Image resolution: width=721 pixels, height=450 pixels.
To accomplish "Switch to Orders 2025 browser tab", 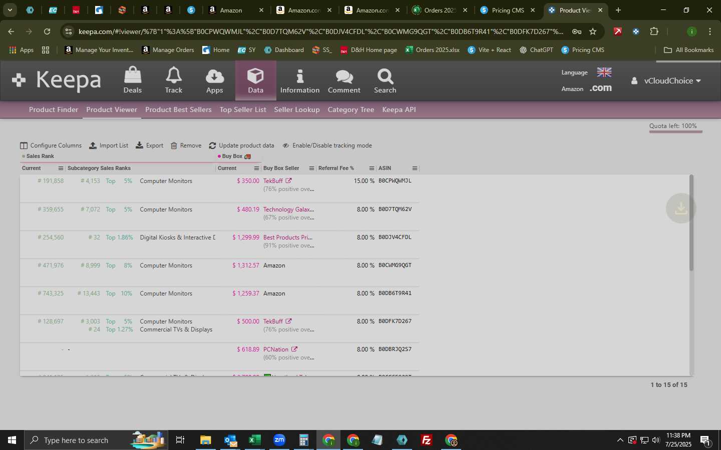I will pyautogui.click(x=439, y=10).
